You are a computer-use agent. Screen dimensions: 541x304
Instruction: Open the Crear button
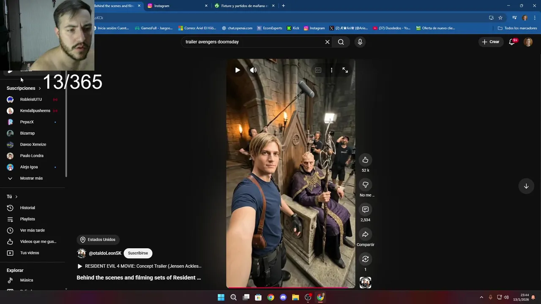[x=491, y=42]
